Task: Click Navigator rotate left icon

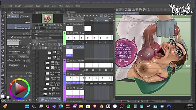Action: tap(48, 28)
